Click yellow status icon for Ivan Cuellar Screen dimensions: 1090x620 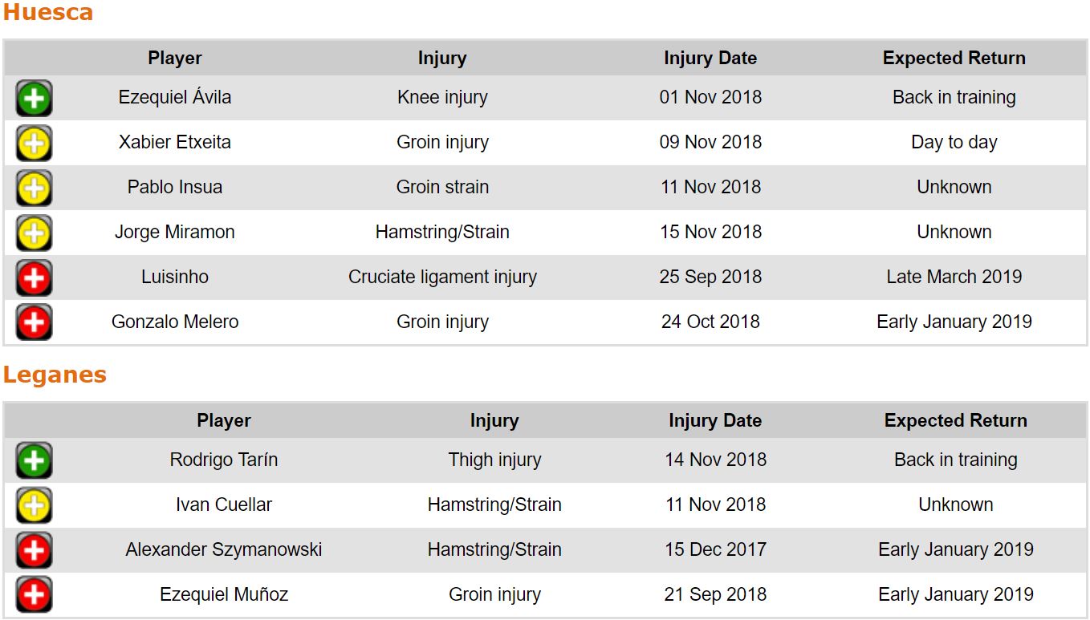point(34,506)
